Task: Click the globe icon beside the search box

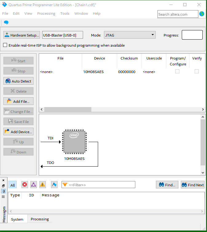Action: click(202, 14)
